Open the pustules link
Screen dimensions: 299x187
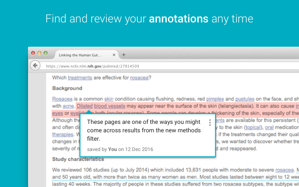pyautogui.click(x=245, y=99)
